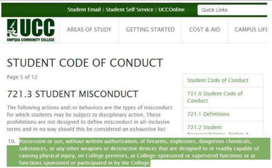Open sidebar Student Code of Conduct link

tap(218, 80)
